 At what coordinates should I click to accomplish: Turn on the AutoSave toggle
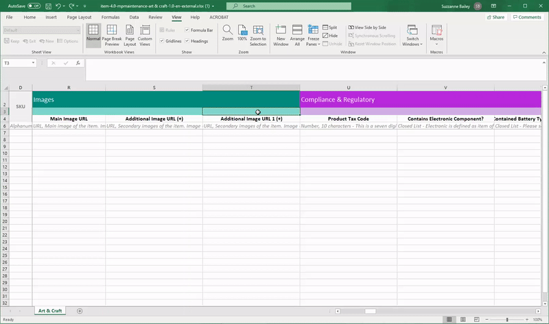tap(34, 6)
